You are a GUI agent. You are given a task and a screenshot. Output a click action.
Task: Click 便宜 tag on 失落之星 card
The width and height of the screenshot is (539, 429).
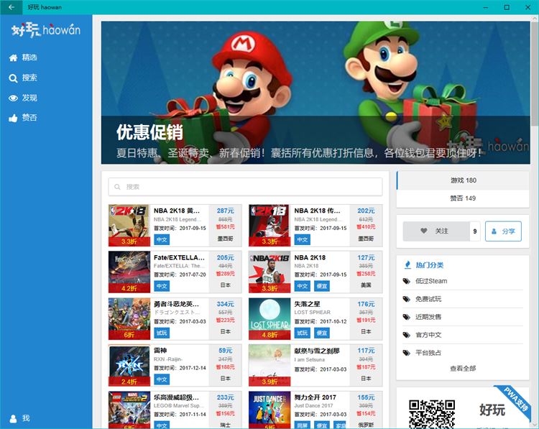(322, 333)
